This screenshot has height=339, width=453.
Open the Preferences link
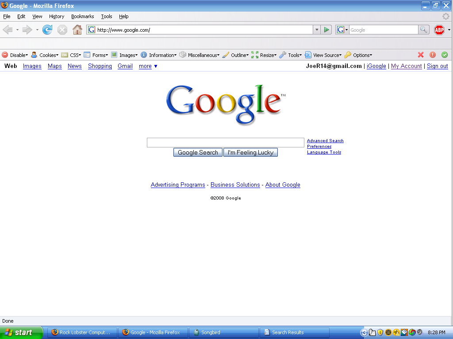point(319,147)
